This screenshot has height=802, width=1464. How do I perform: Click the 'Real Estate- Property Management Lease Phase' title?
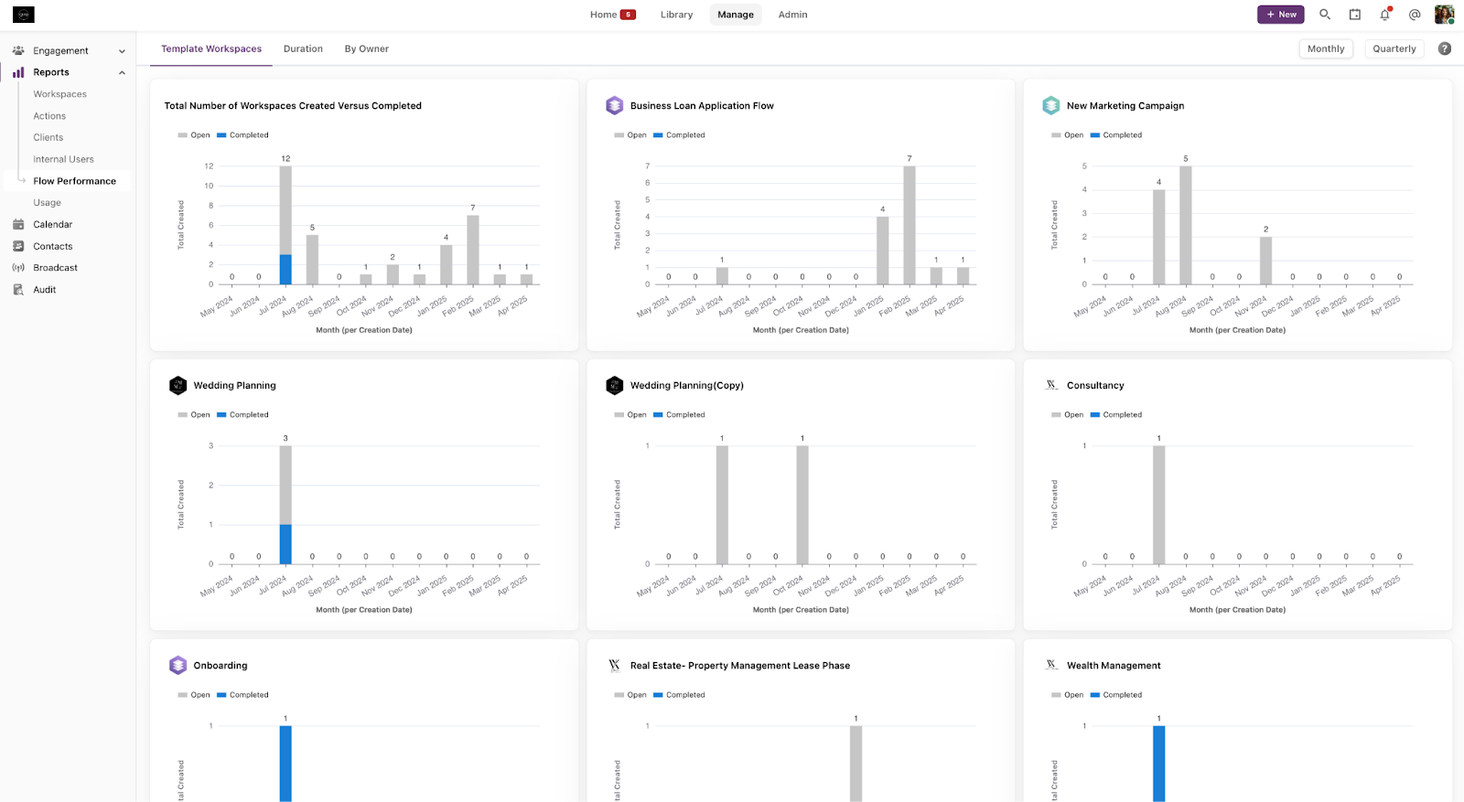740,666
